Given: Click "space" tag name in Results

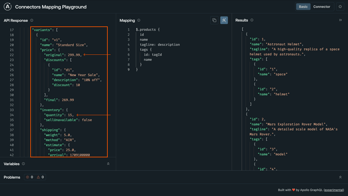Looking at the screenshot, I should point(281,74).
